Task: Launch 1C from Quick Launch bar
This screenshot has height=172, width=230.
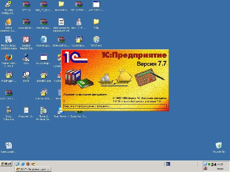Action: (33, 164)
